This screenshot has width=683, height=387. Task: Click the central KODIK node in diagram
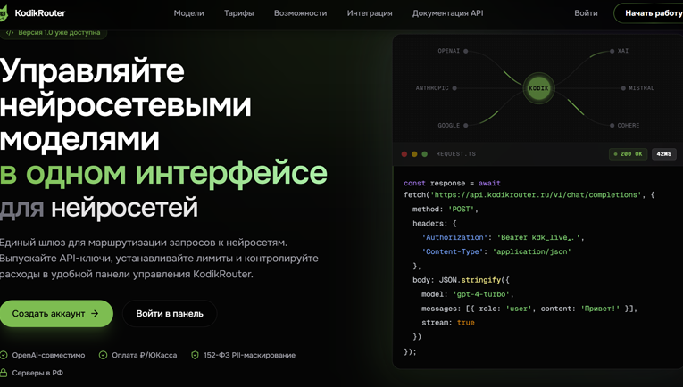[539, 88]
